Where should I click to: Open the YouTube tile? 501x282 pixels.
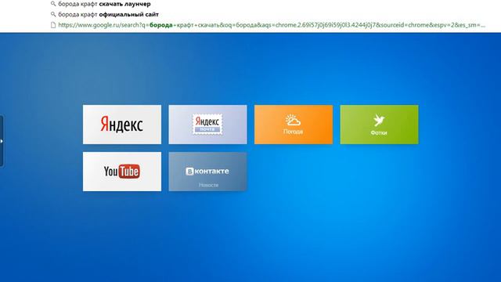122,172
